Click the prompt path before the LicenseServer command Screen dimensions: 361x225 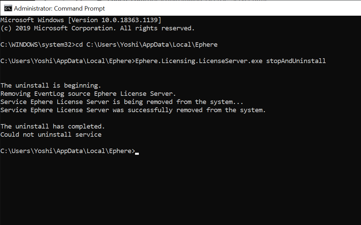67,61
